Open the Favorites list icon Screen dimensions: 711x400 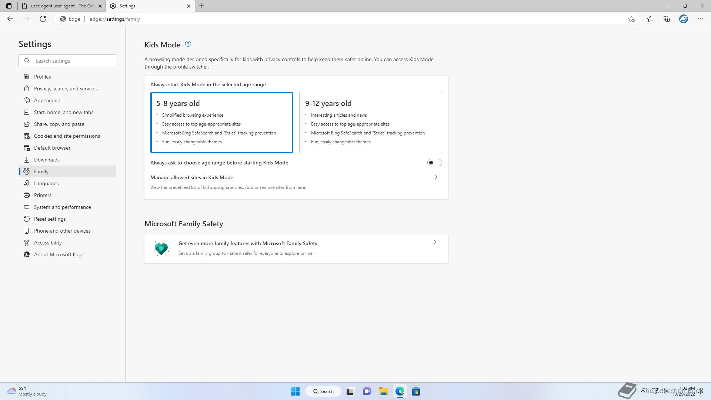(x=650, y=19)
